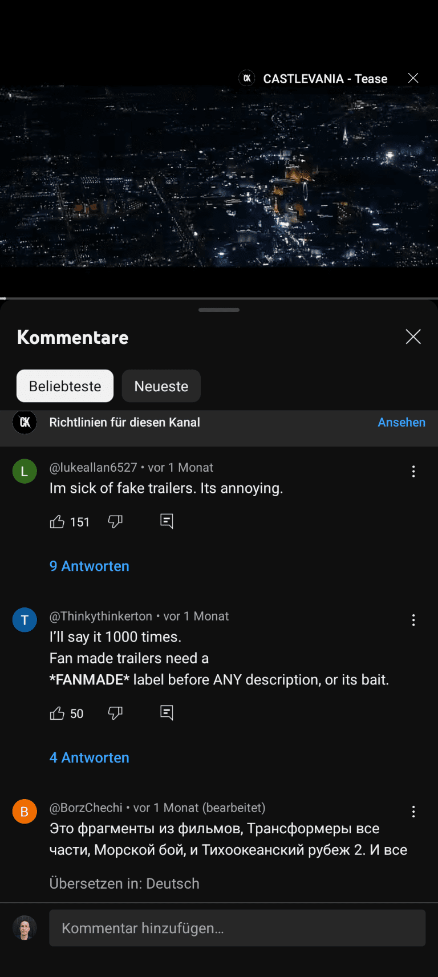Open more options for @lukeallan6527's comment
Viewport: 438px width, 977px height.
413,472
